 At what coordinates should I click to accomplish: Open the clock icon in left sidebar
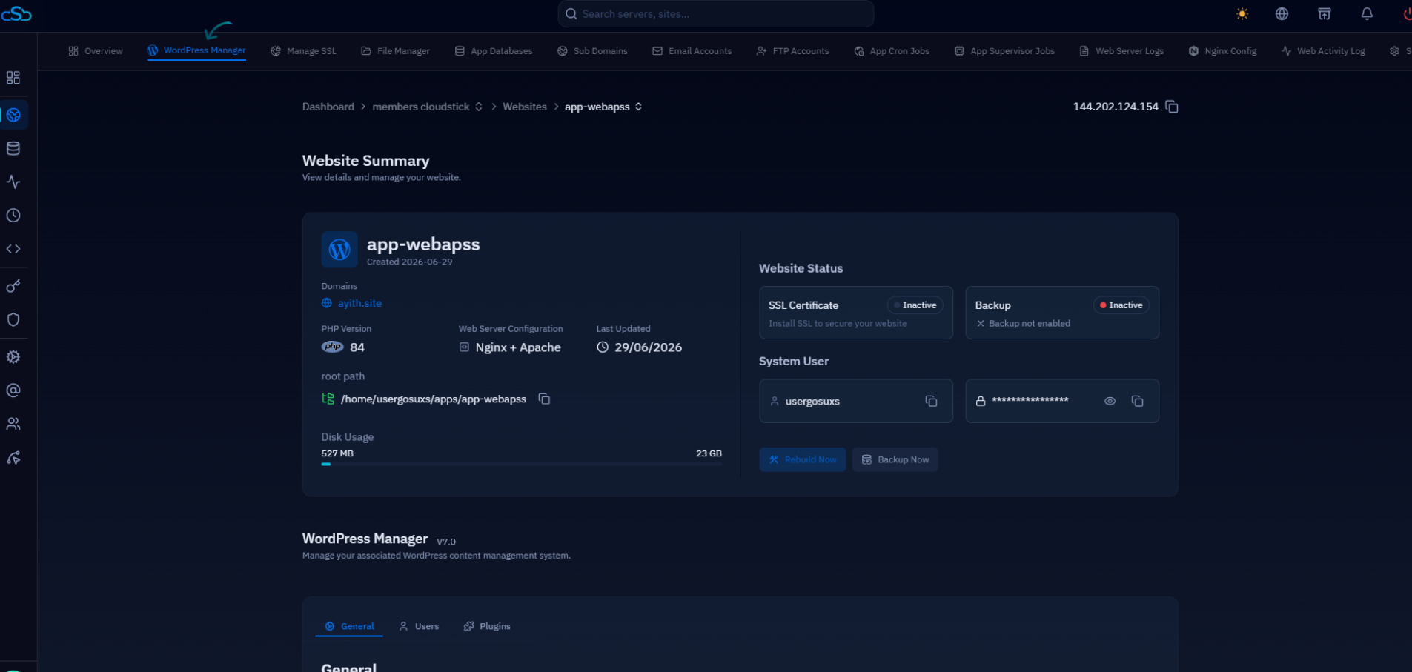13,216
